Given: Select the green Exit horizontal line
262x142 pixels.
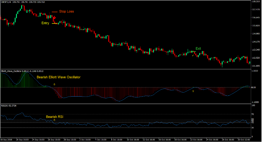Looking at the screenshot, I should 192,51.
